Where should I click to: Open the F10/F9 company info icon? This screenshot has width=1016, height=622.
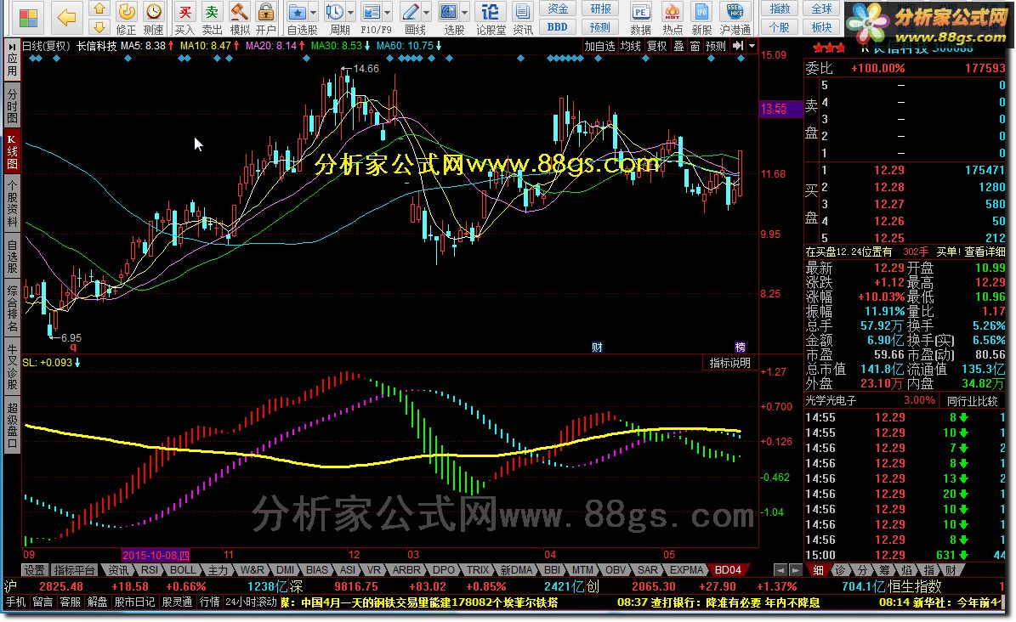(372, 12)
